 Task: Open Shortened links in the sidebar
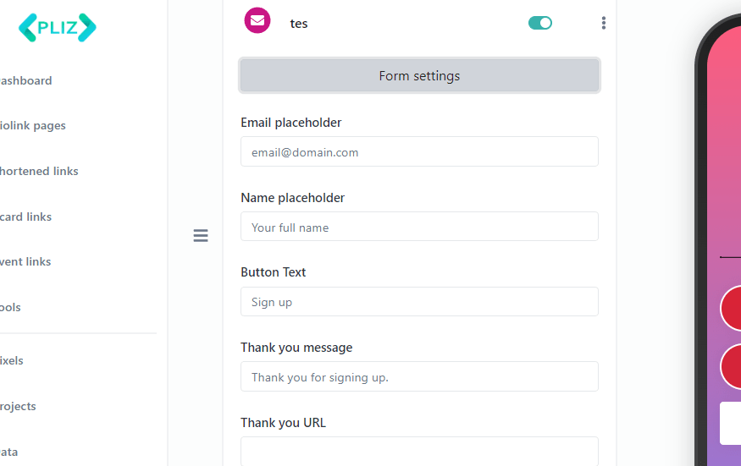point(38,172)
